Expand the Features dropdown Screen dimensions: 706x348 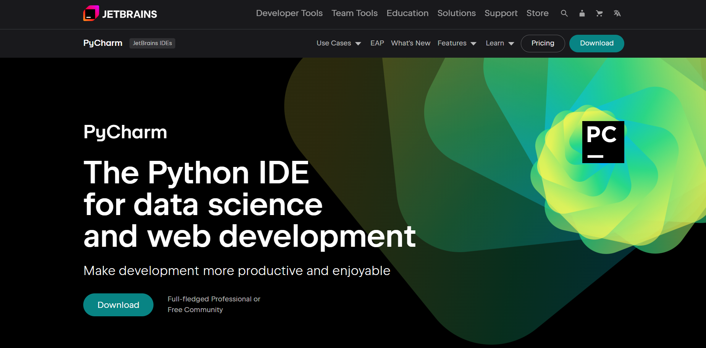[457, 43]
